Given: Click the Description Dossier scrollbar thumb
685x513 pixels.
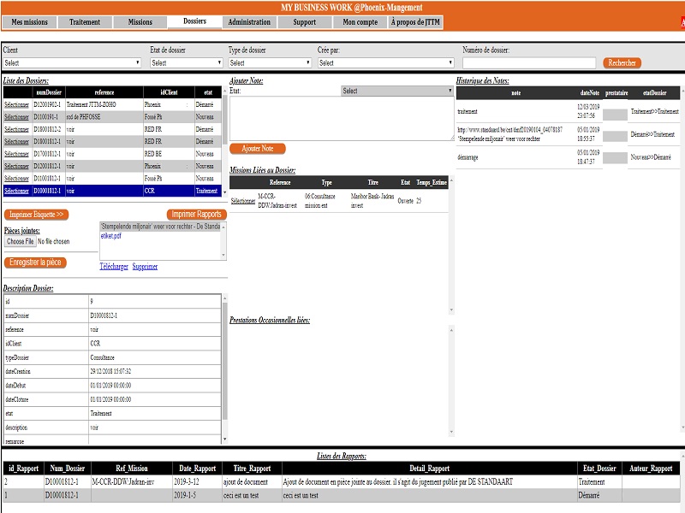Looking at the screenshot, I should coord(225,360).
